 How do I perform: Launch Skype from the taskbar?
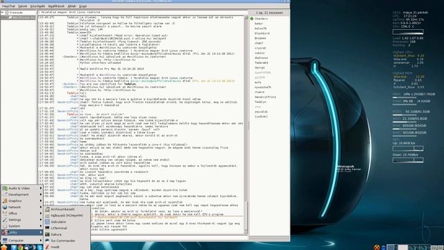[40, 247]
